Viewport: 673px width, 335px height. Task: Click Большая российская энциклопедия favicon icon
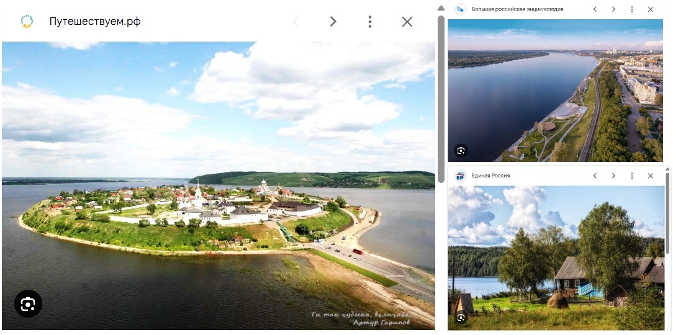460,9
